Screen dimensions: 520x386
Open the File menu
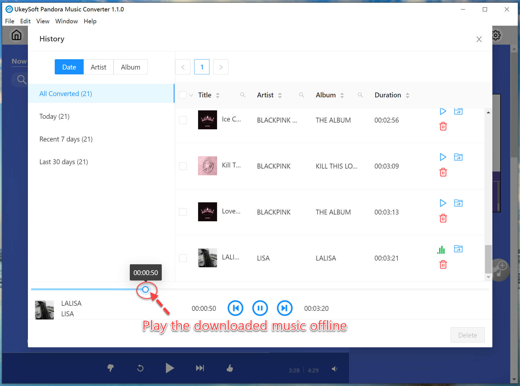[x=9, y=21]
